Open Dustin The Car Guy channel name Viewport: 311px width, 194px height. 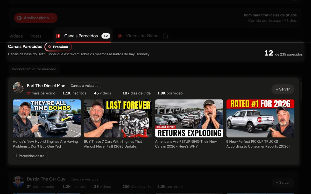tap(46, 179)
